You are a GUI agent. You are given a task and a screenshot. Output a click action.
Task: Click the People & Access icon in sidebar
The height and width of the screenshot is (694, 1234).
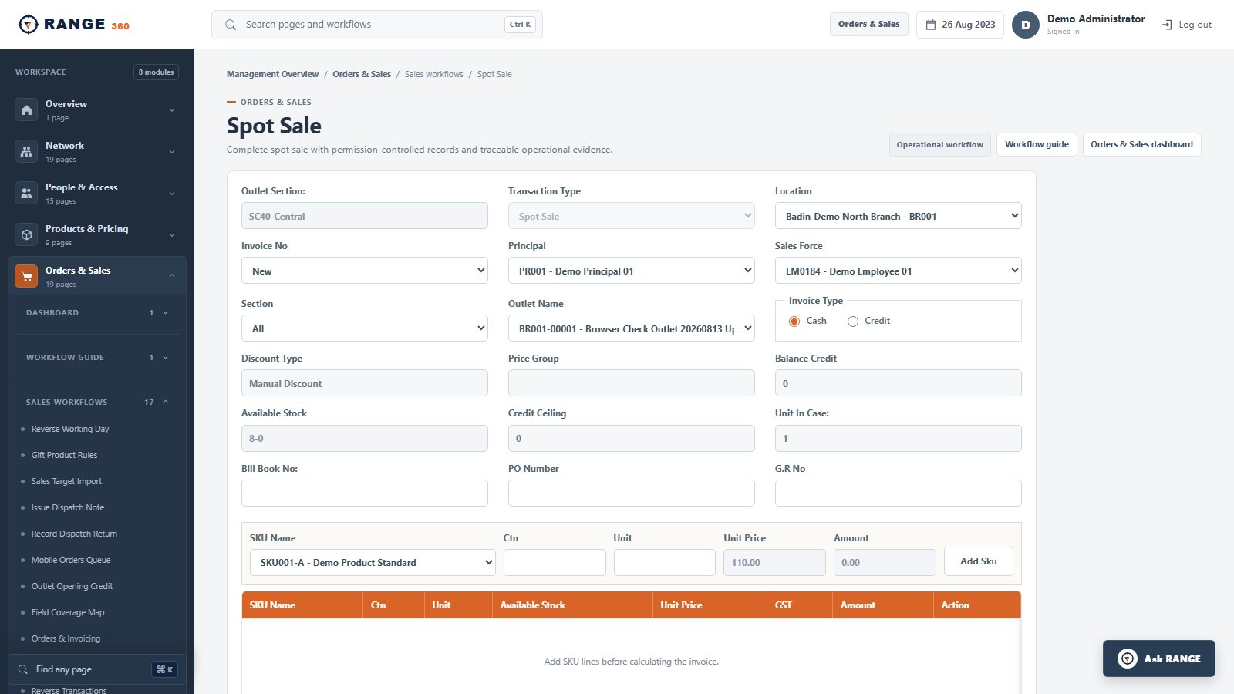26,194
